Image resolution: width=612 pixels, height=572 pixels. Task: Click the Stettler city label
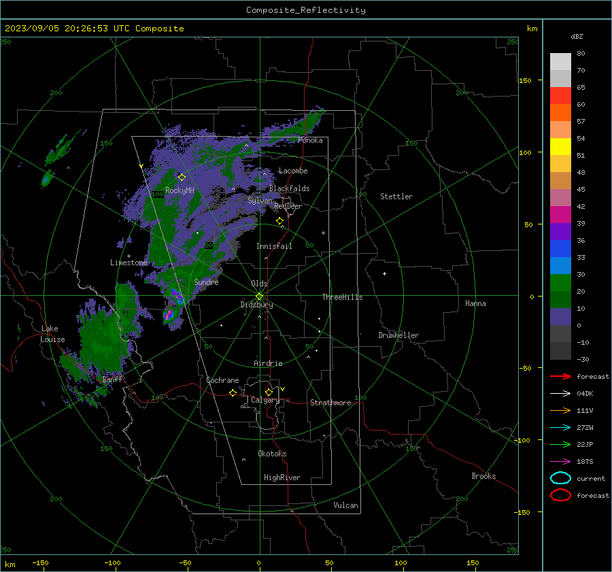click(x=396, y=197)
